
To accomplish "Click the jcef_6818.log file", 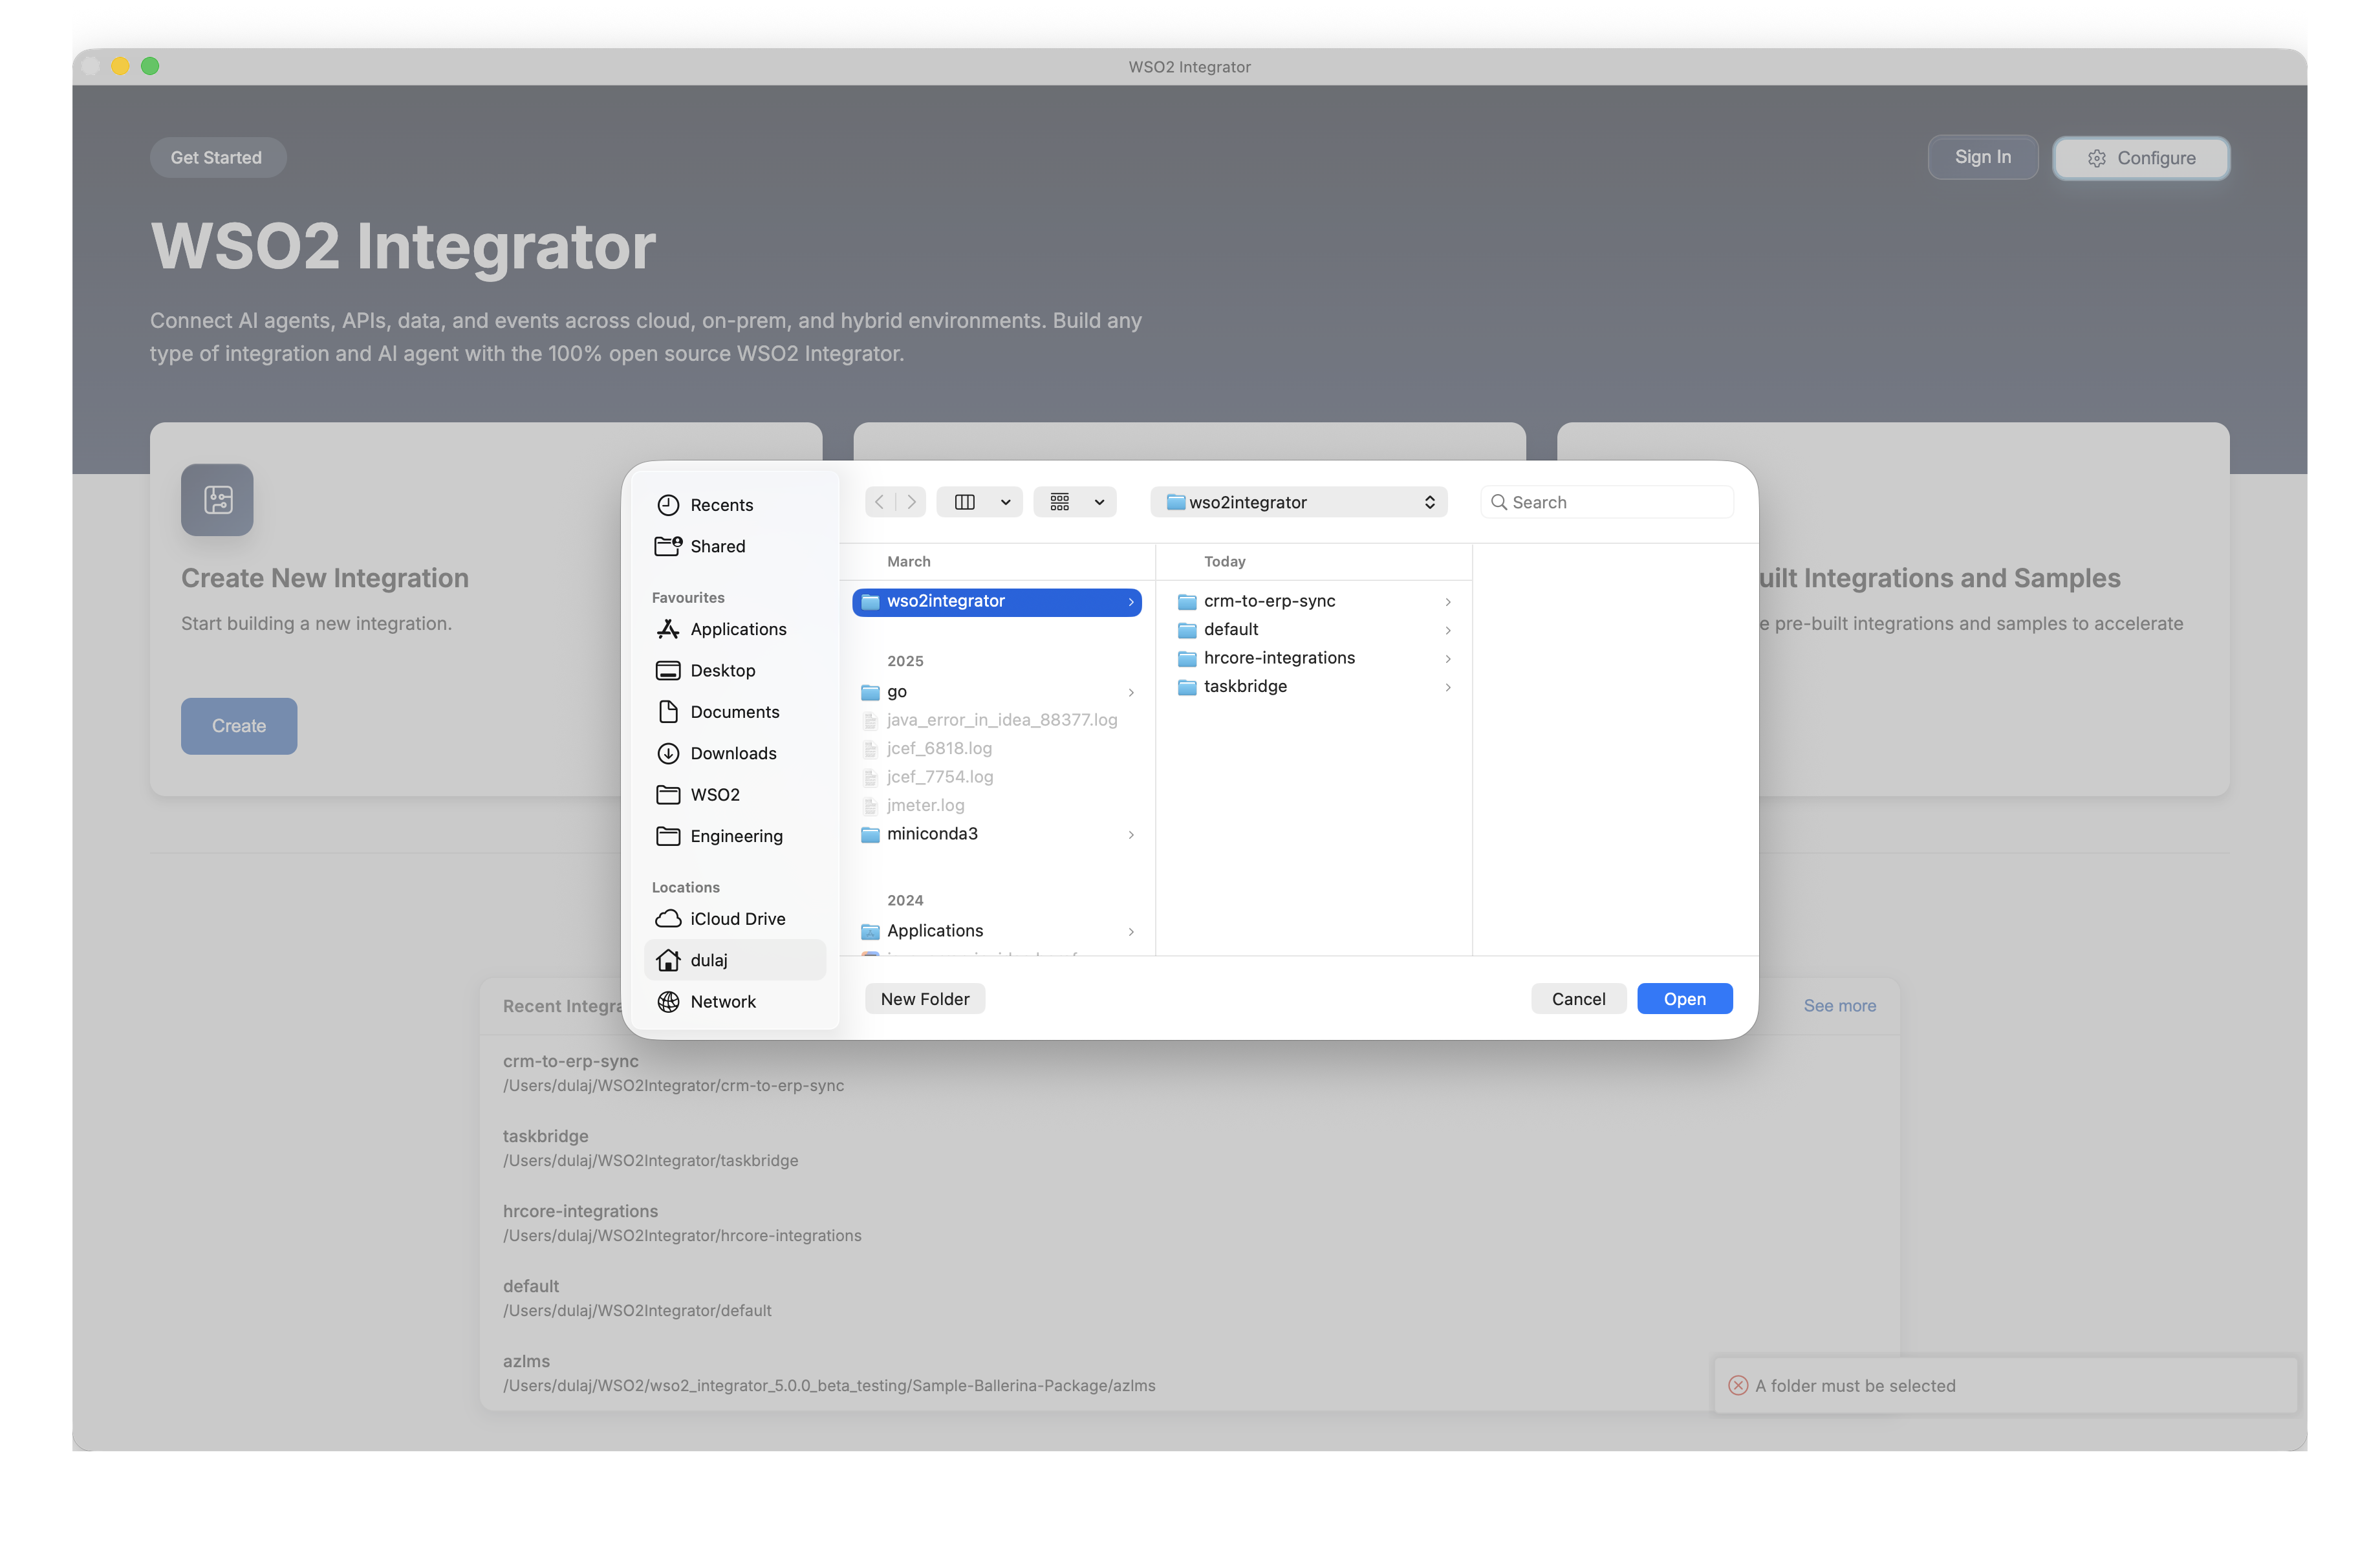I will click(997, 749).
